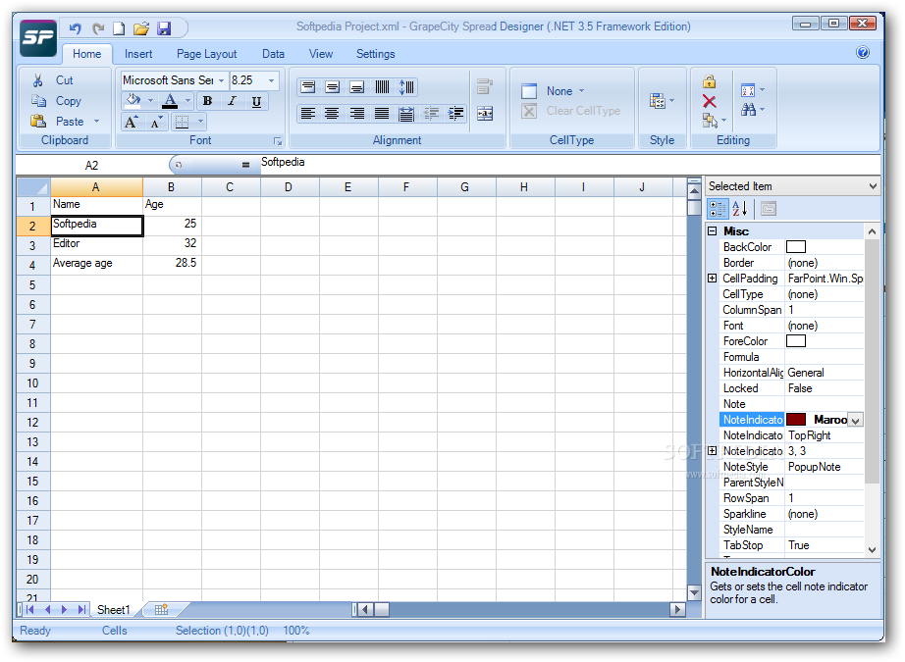Select column header C
The width and height of the screenshot is (905, 662).
pos(231,187)
